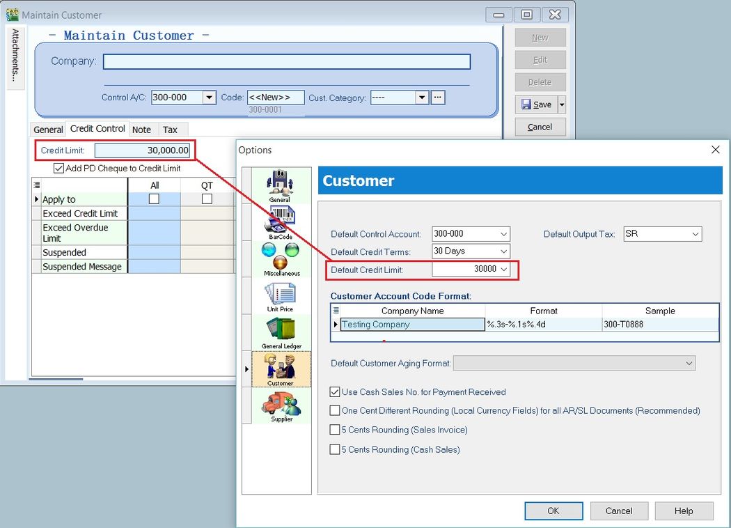
Task: Open the General settings page icon
Action: click(x=281, y=183)
